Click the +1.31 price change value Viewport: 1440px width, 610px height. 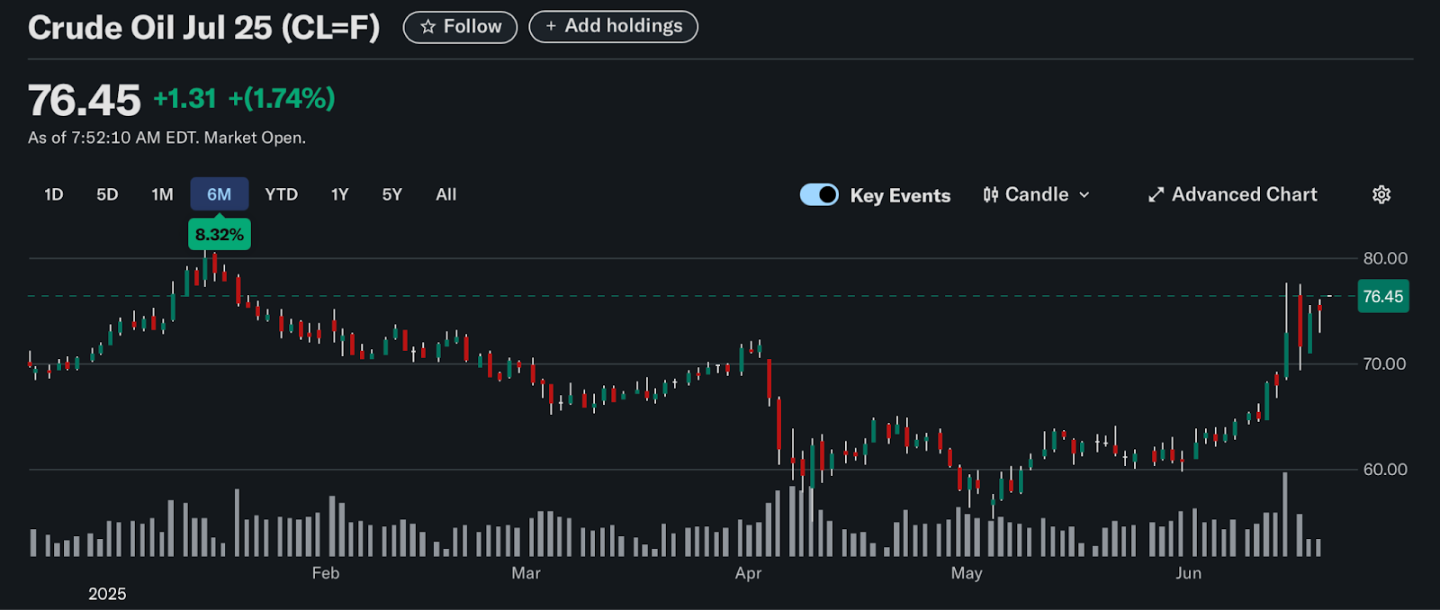(x=185, y=98)
